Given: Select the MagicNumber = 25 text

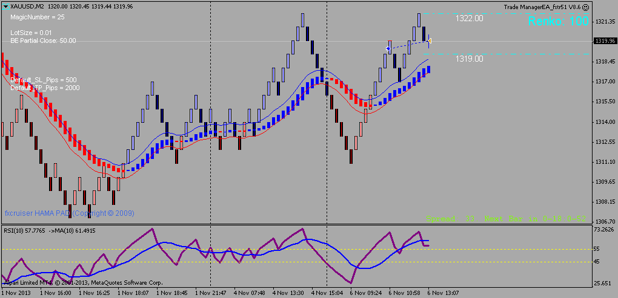Looking at the screenshot, I should [x=38, y=18].
